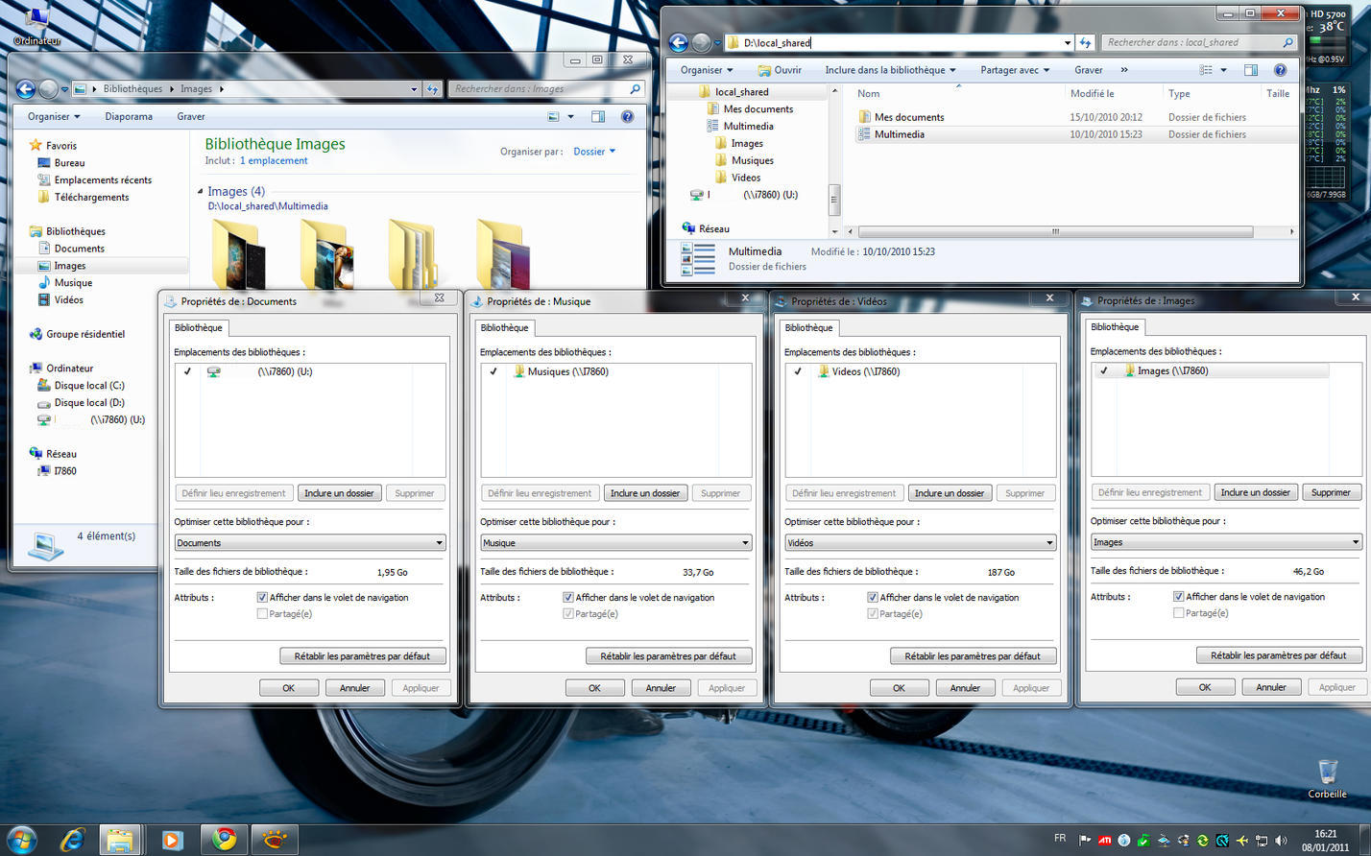Click back arrow in the local_shared window

pos(678,42)
